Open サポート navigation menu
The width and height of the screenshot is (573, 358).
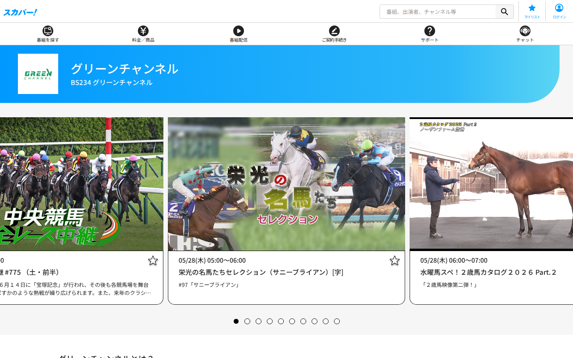(x=430, y=34)
